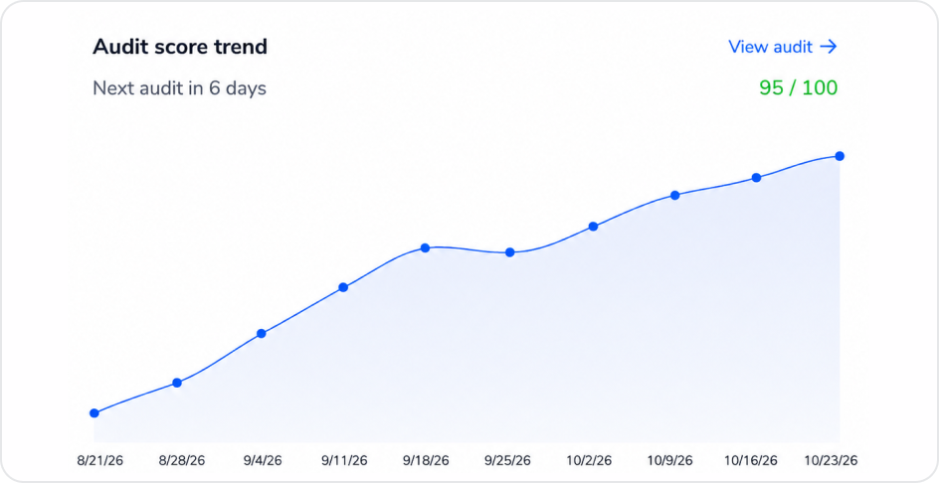Select the 10/2/26 data point on chart
Screen dimensions: 939x483
(593, 227)
